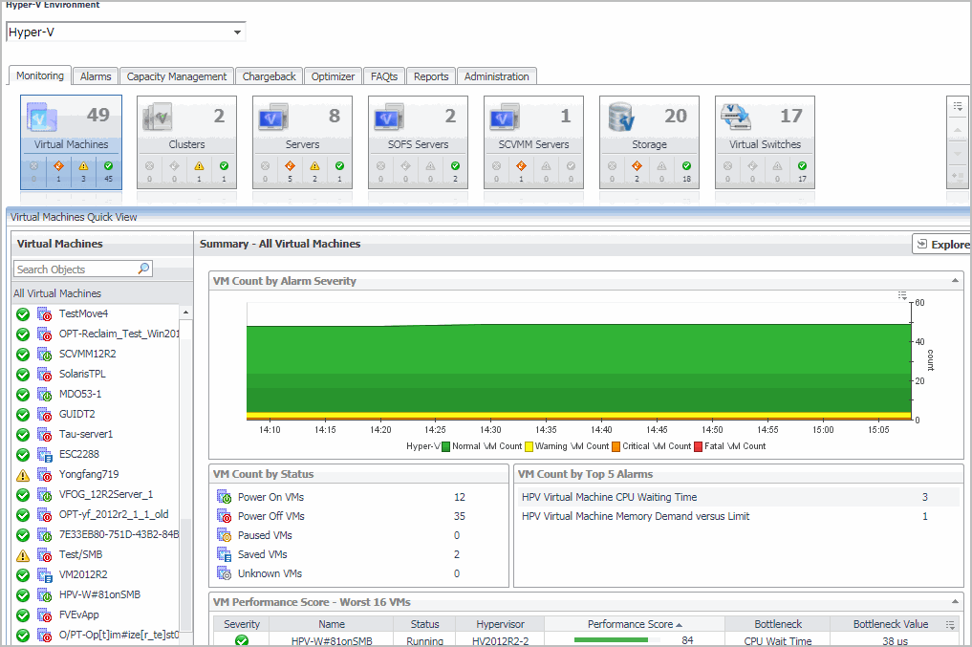
Task: Click the Servers tile icon
Action: 274,118
